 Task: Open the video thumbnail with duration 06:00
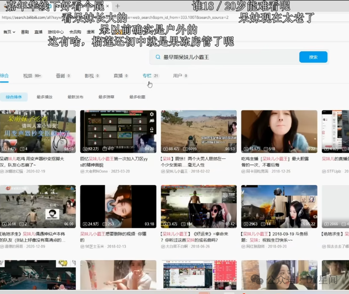tap(38, 207)
